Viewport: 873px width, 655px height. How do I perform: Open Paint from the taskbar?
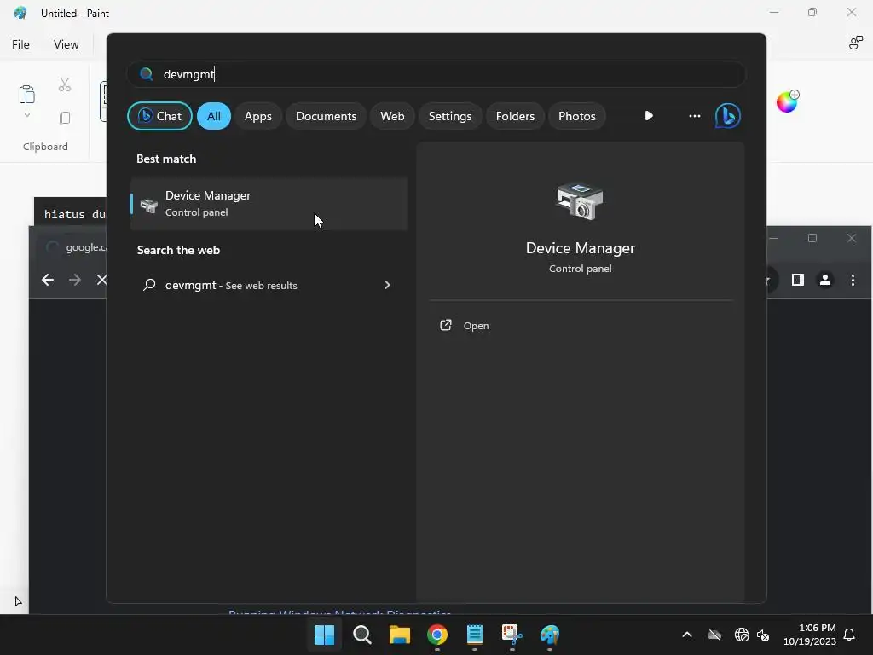[x=550, y=635]
